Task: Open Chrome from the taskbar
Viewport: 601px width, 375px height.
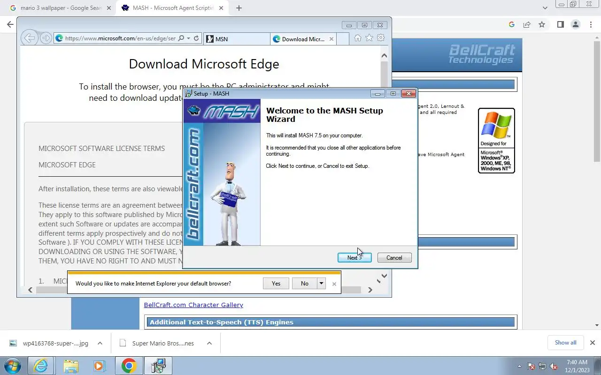Action: click(129, 366)
